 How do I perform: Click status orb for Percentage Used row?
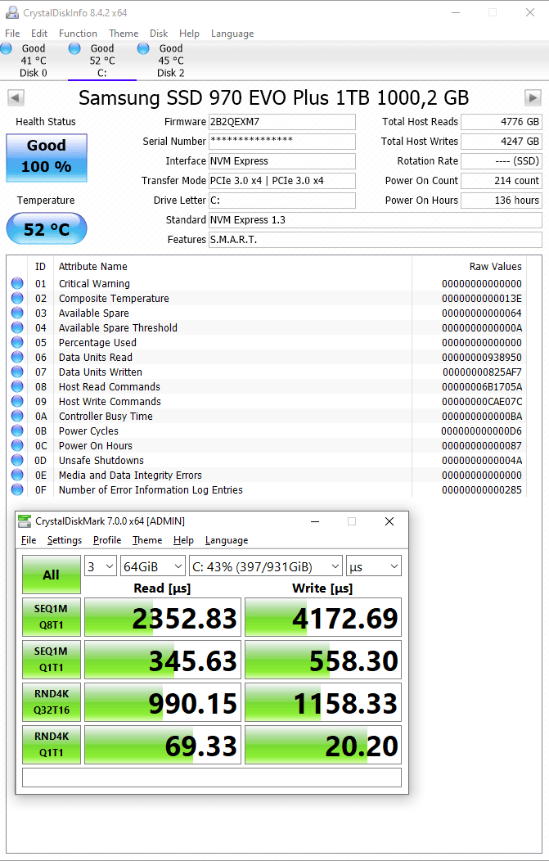point(17,342)
